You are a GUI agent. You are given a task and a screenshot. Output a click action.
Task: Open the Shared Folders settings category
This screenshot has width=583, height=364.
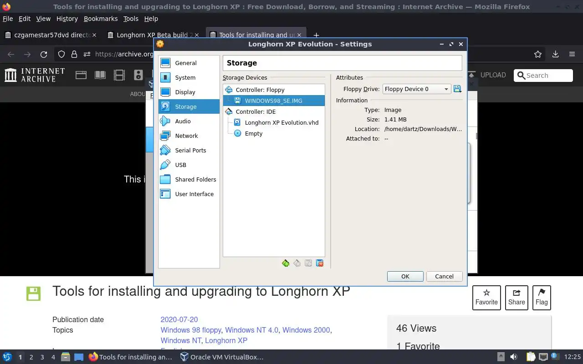coord(189,179)
